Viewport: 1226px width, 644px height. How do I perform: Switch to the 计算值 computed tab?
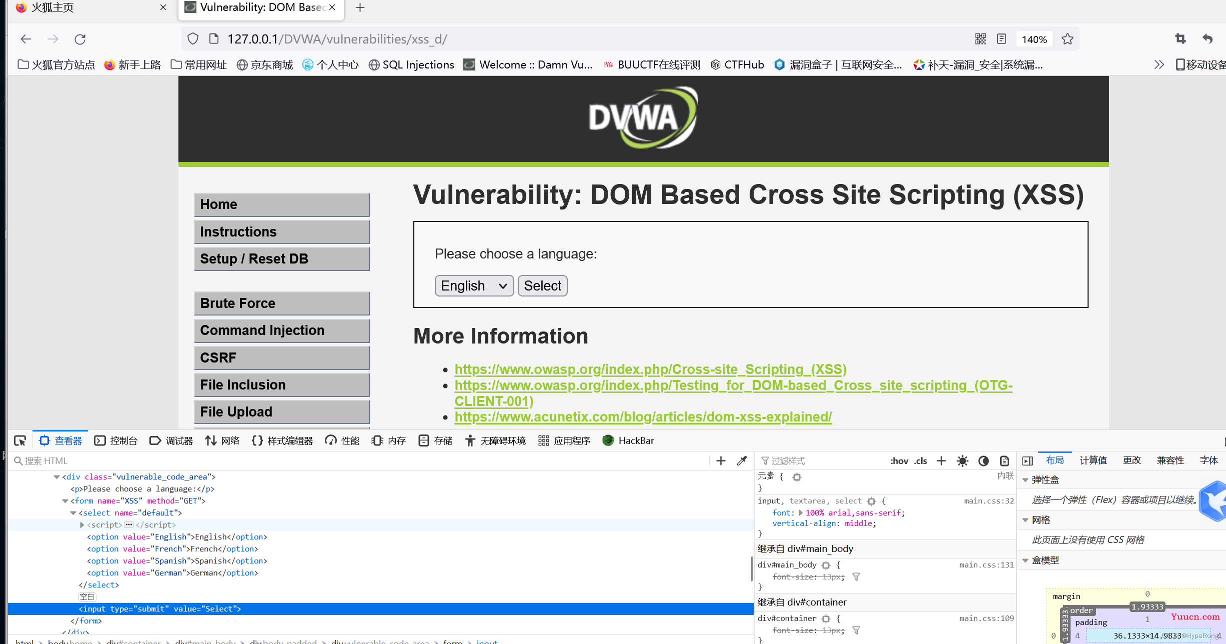1093,460
